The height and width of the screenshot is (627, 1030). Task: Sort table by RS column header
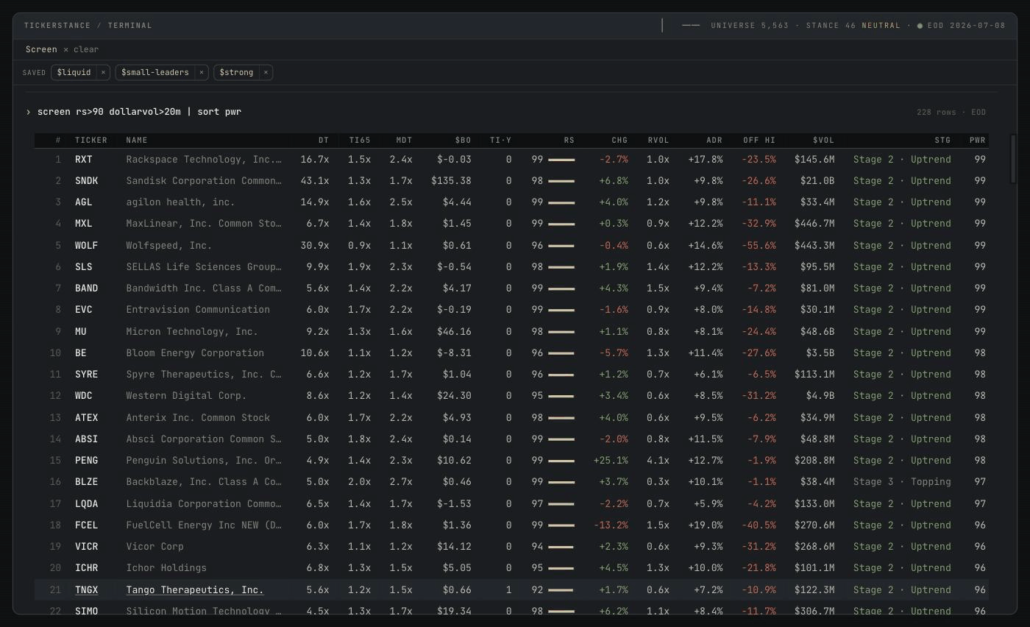569,140
